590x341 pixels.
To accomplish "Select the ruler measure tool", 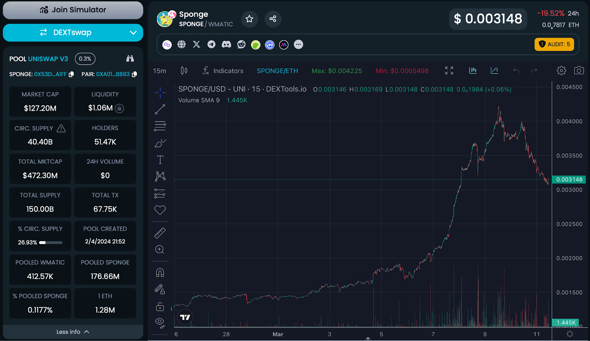I will (160, 233).
